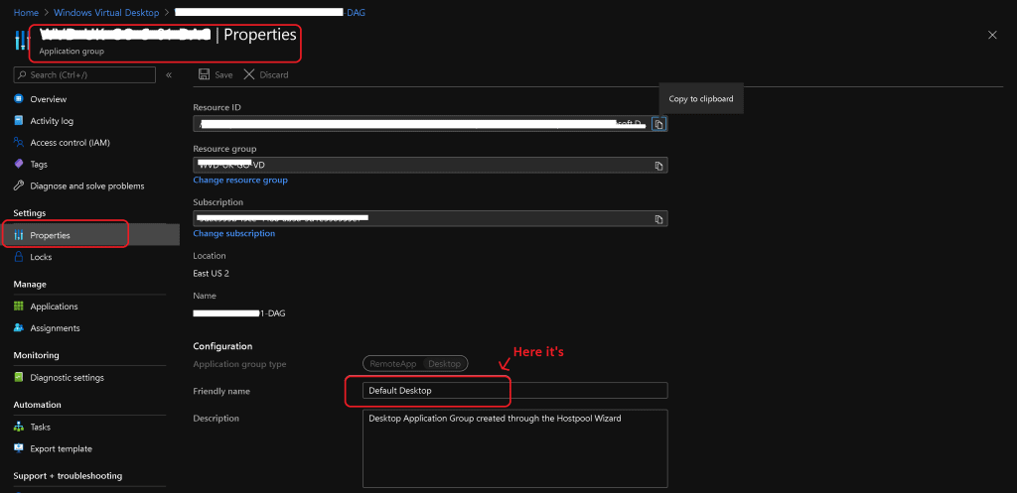Viewport: 1017px width, 493px height.
Task: Copy the Resource group value
Action: (658, 166)
